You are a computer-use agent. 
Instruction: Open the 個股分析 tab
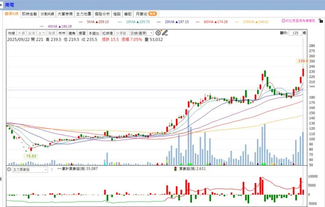coord(102,14)
